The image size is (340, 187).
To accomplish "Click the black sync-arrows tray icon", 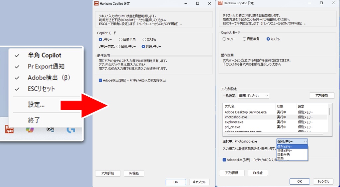I will point(50,129).
